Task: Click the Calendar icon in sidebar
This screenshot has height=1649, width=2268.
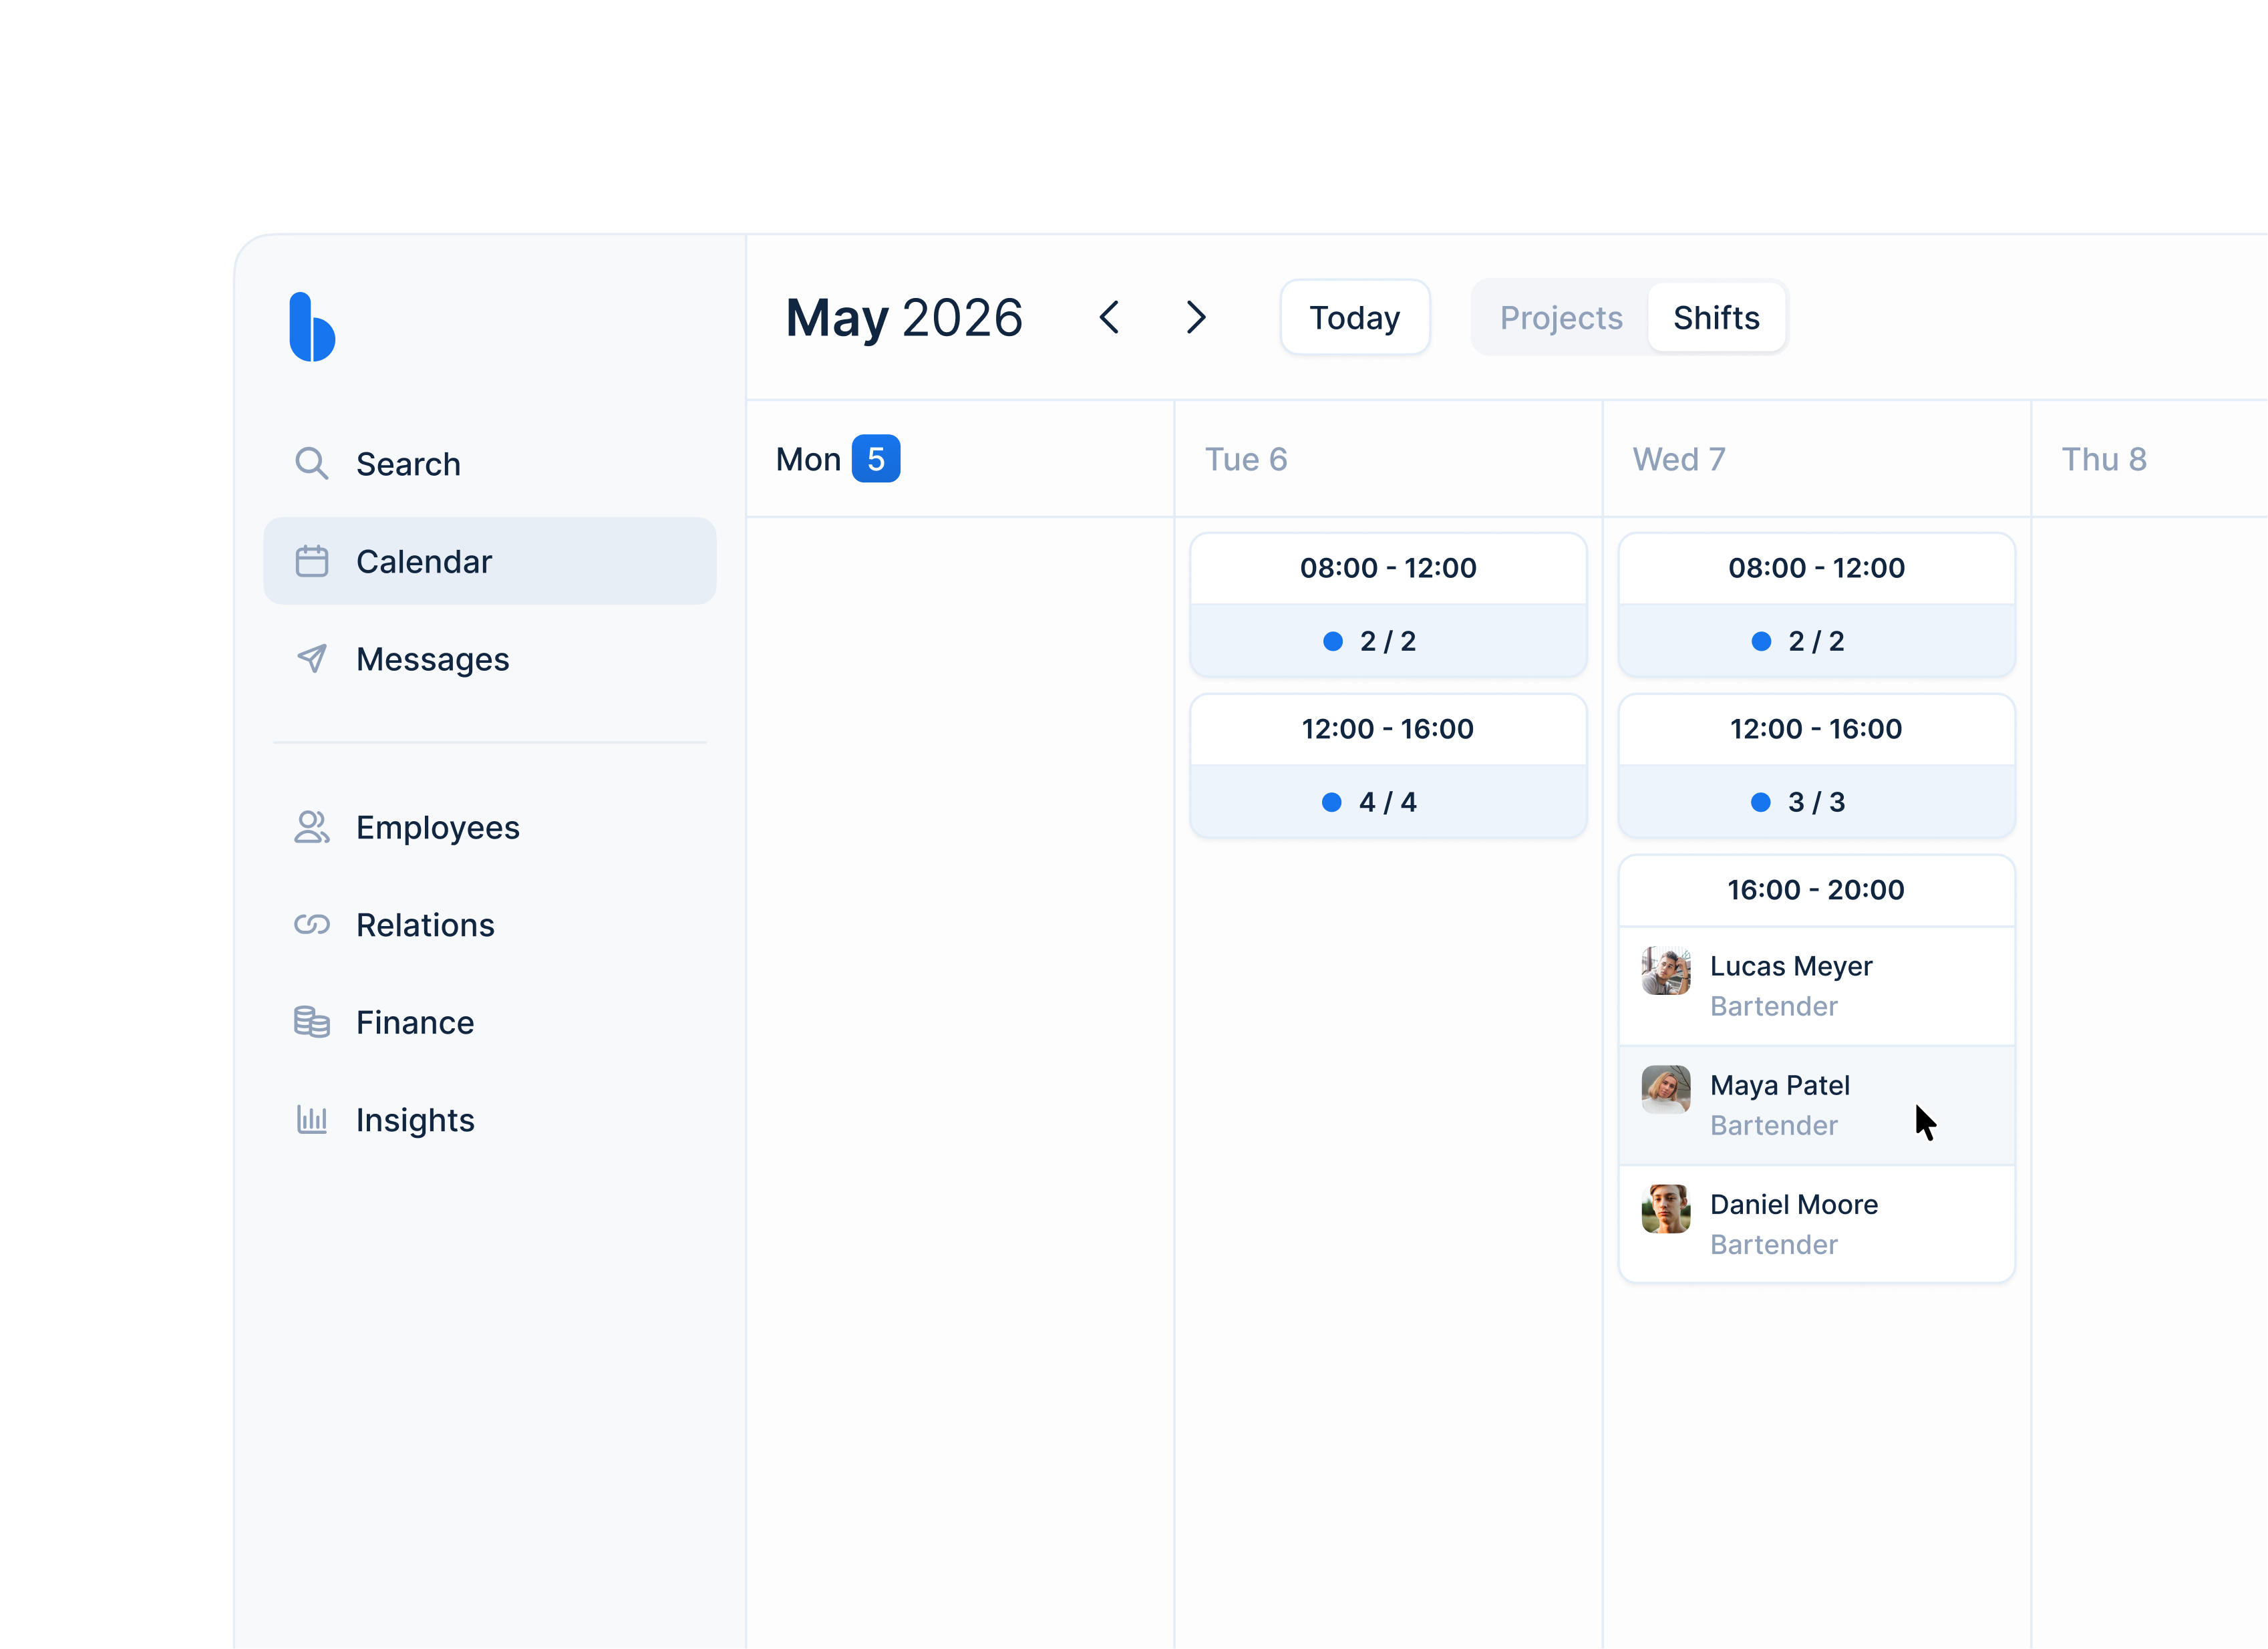Action: click(x=311, y=561)
